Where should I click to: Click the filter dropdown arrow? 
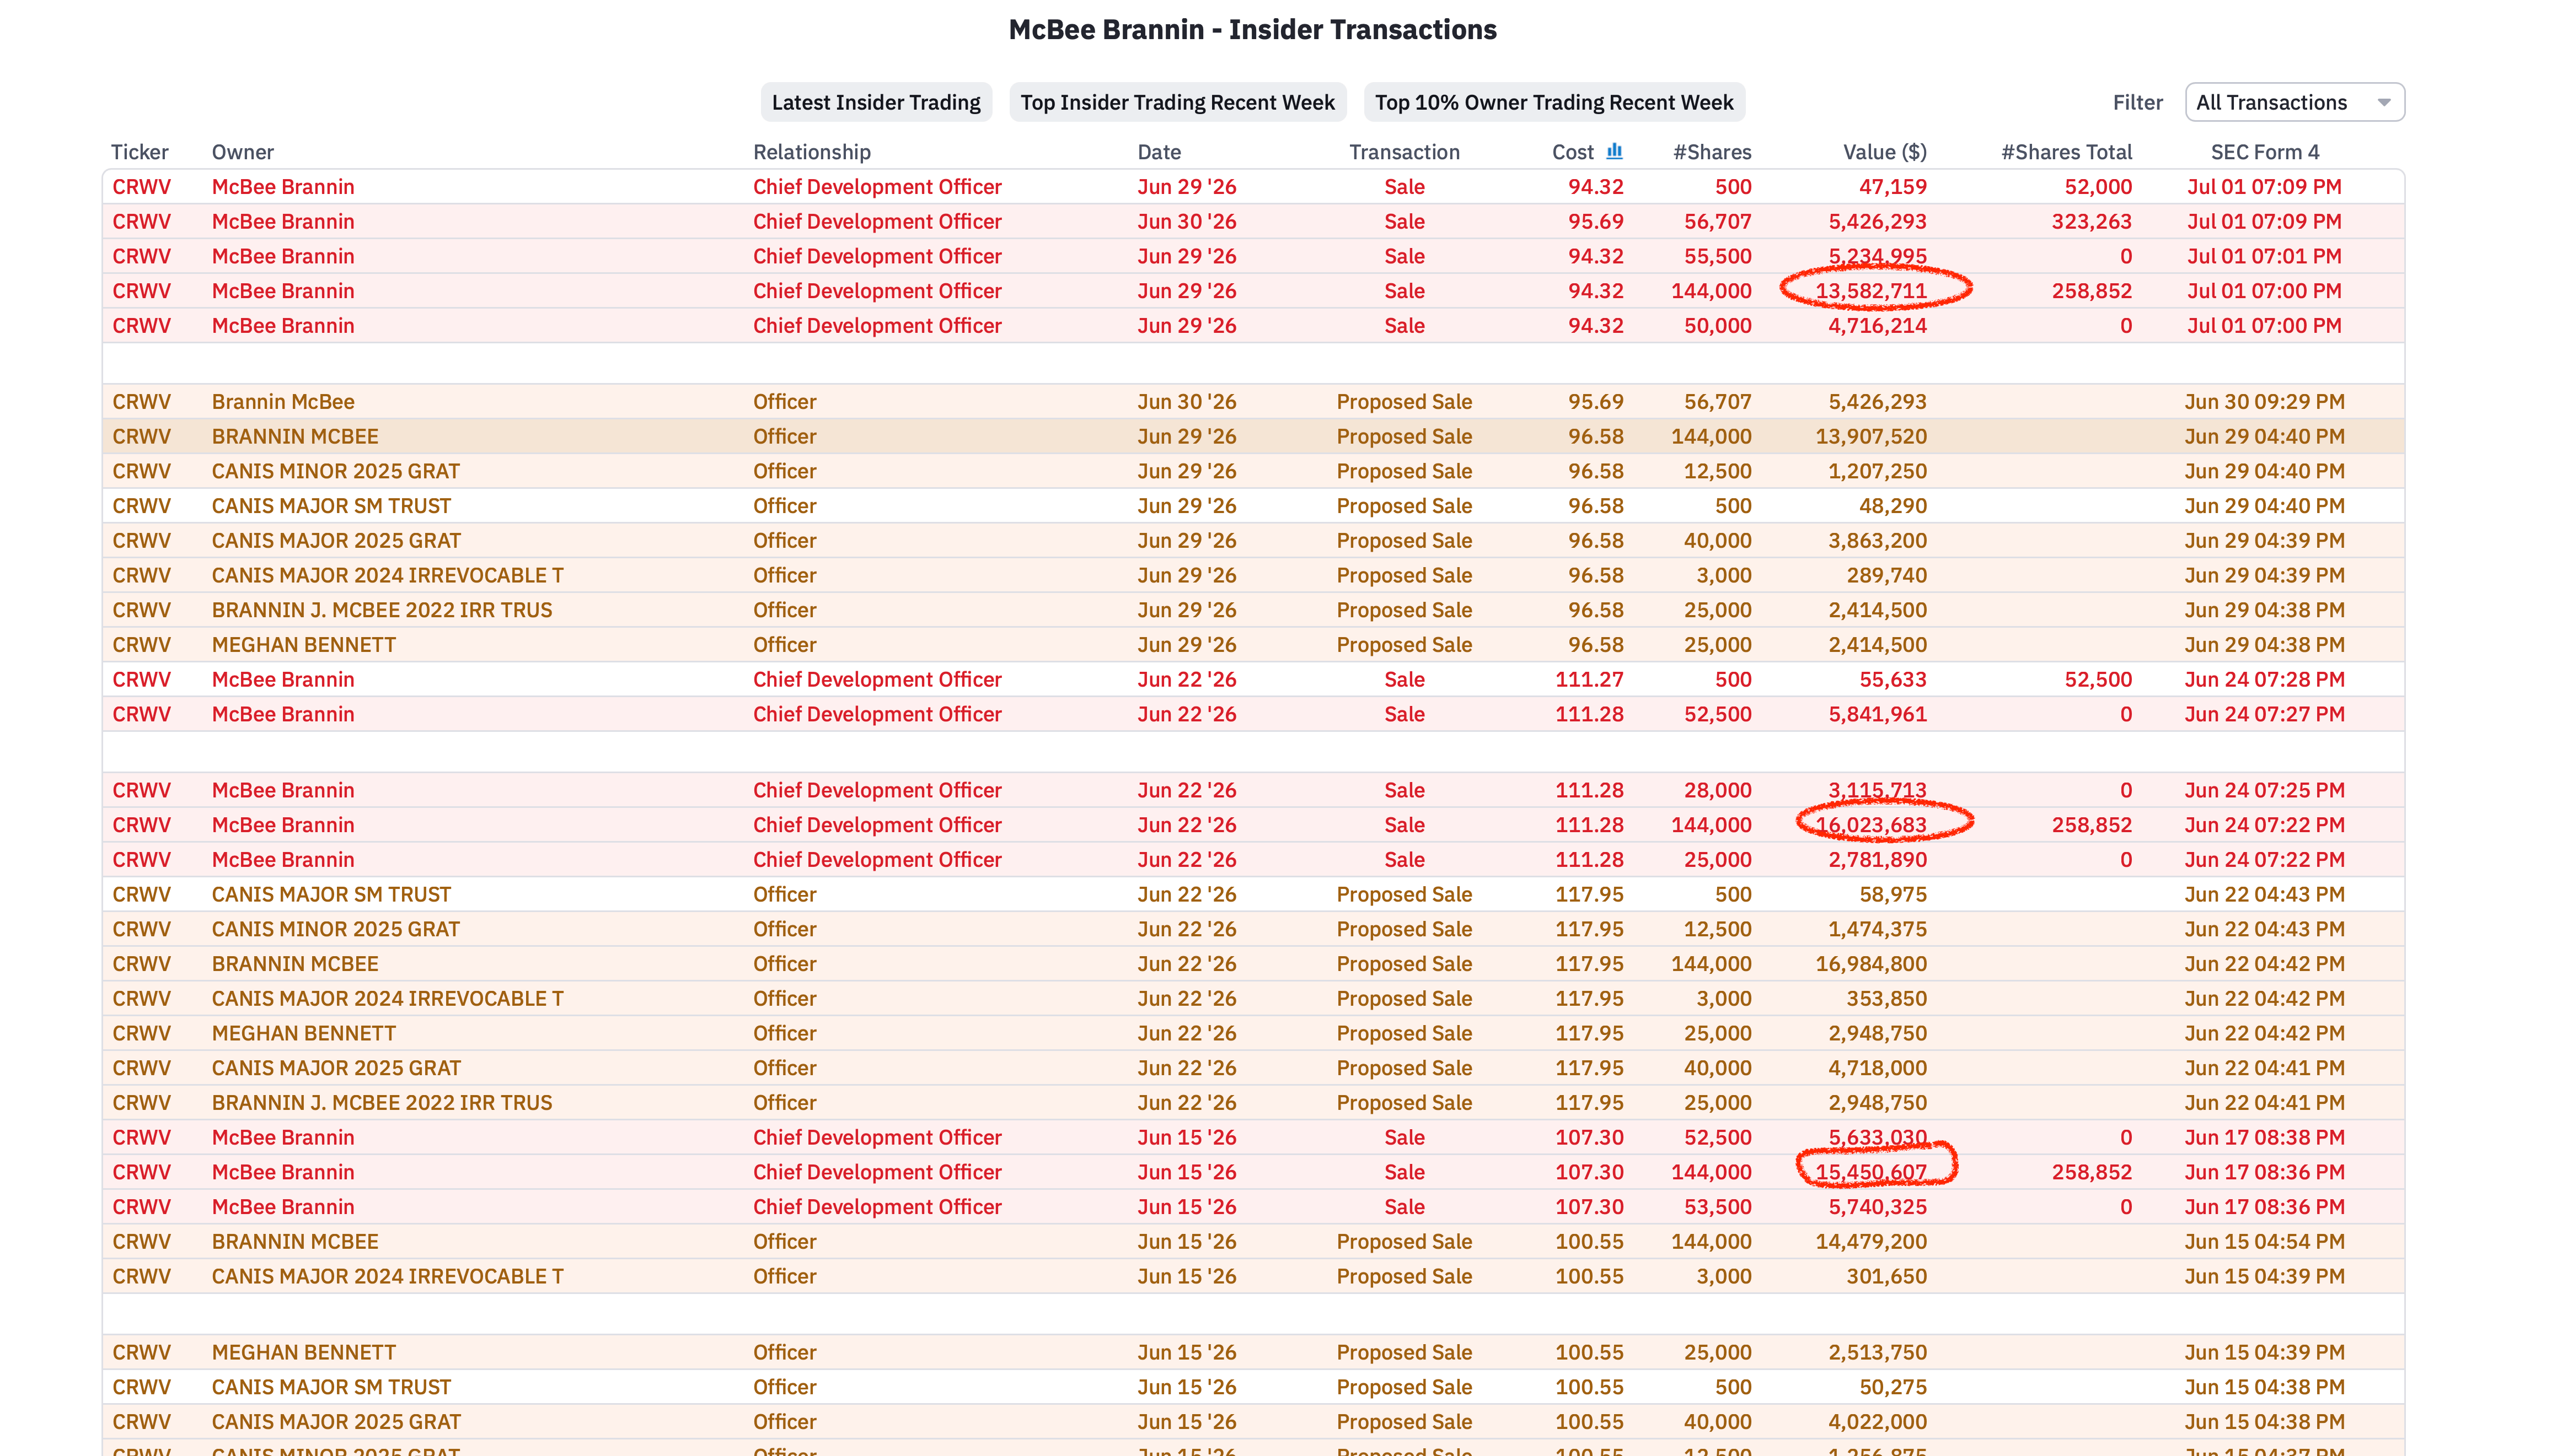(x=2383, y=103)
